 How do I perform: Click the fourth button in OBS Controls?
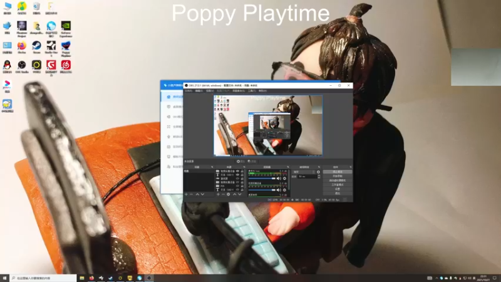[x=338, y=185]
